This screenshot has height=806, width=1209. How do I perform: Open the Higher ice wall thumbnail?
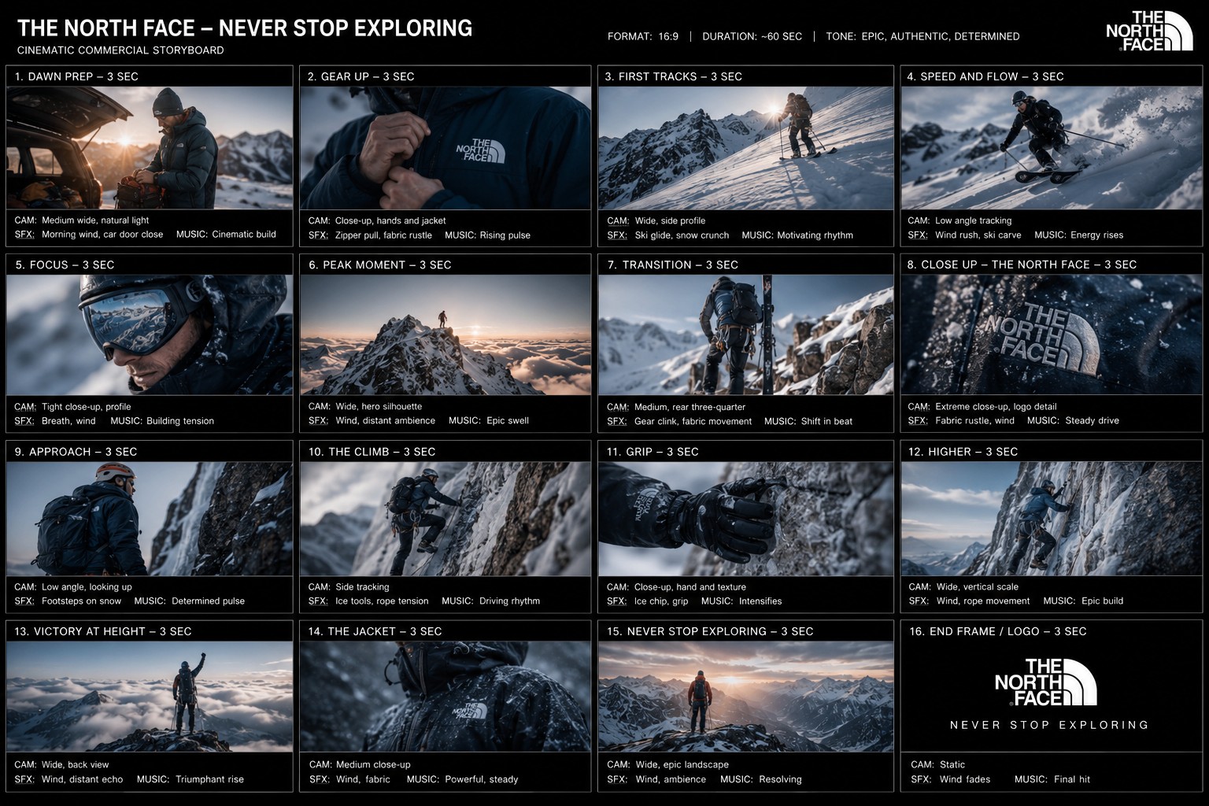[1052, 519]
